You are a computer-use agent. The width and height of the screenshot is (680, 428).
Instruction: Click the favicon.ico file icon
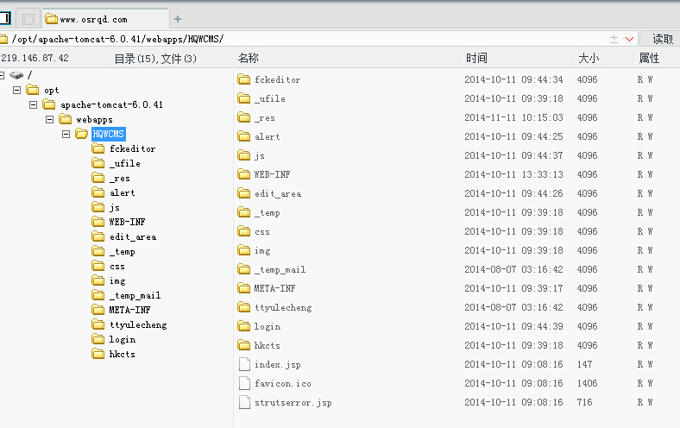click(244, 383)
